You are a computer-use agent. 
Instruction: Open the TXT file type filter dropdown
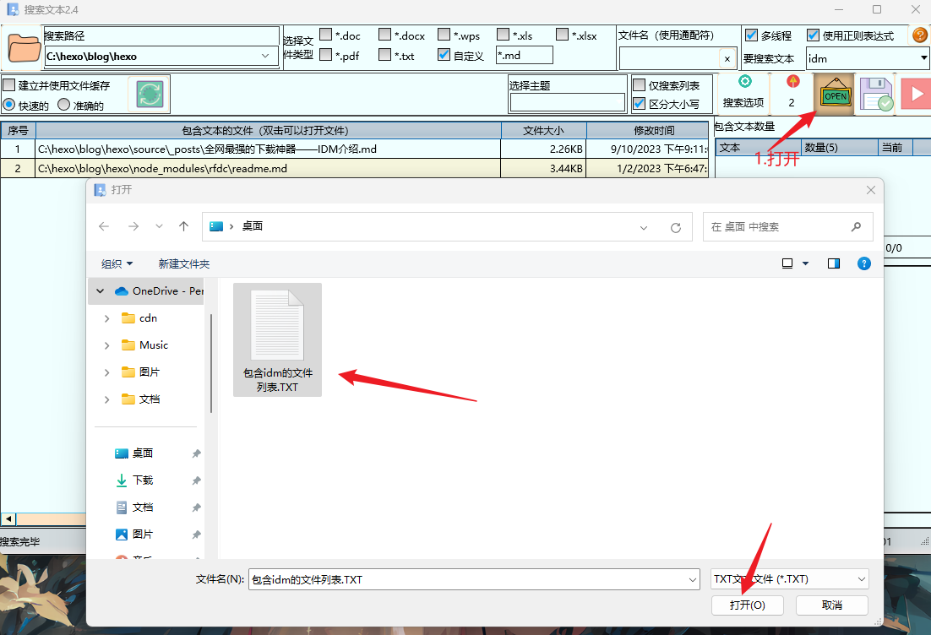861,579
